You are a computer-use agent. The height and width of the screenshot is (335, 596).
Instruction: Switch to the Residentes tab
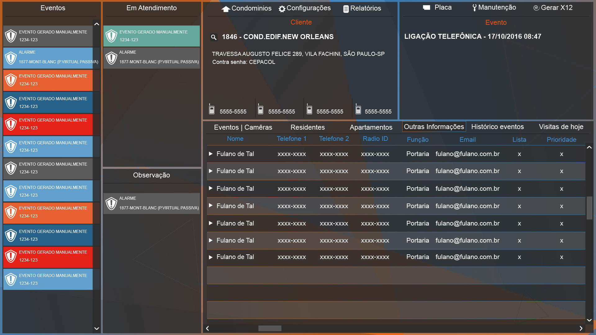point(308,127)
